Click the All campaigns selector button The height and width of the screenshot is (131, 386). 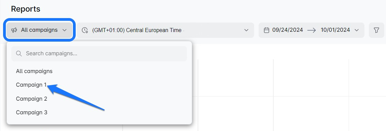pyautogui.click(x=39, y=30)
